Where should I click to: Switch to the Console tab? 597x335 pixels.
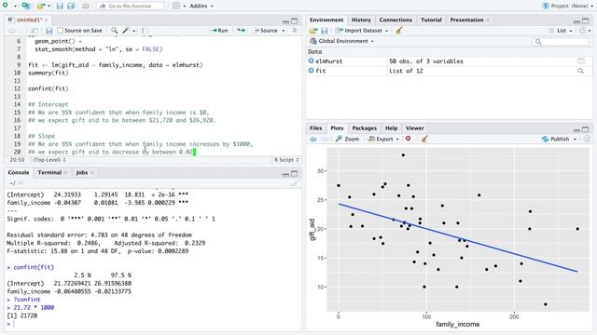click(x=19, y=172)
